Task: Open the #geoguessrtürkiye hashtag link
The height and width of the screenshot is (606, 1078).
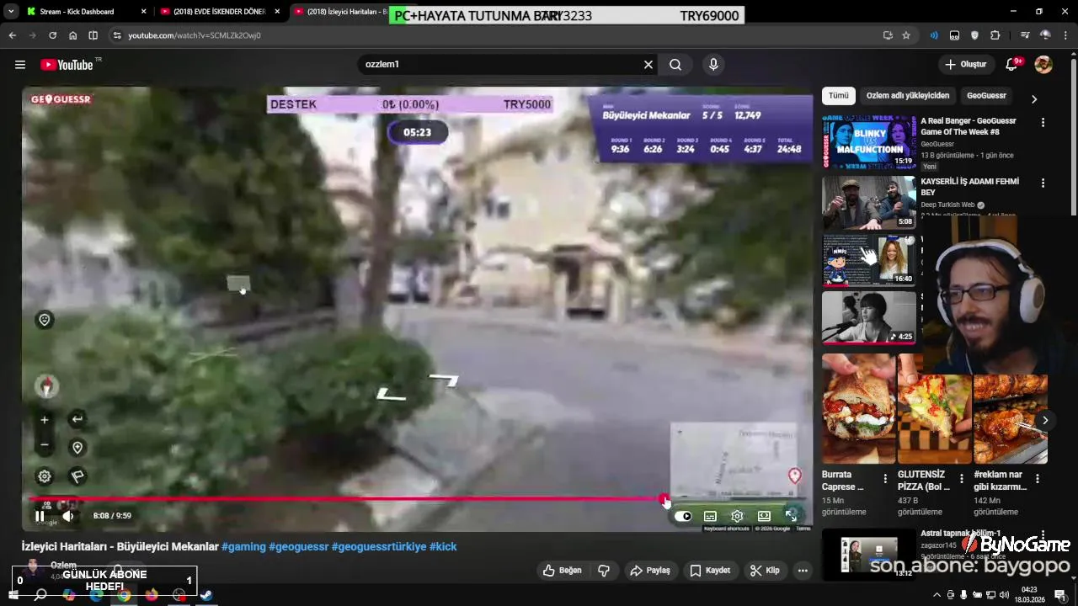Action: 379,546
